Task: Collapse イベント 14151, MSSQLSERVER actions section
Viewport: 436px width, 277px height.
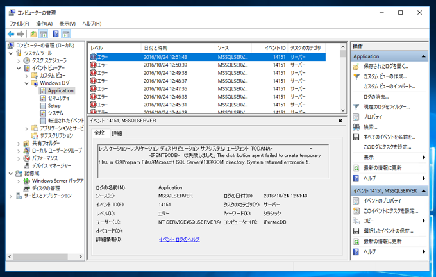Action: click(423, 191)
